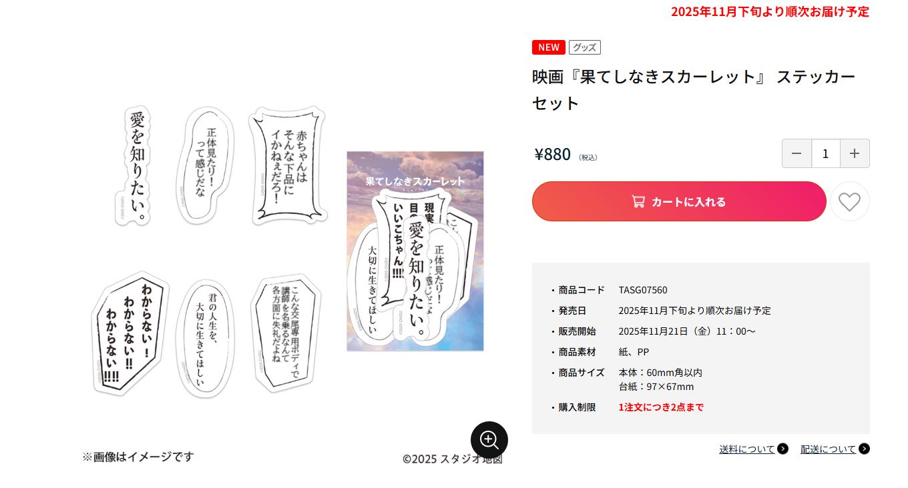Decrease quantity with the minus button
Screen dimensions: 908x488
click(797, 153)
